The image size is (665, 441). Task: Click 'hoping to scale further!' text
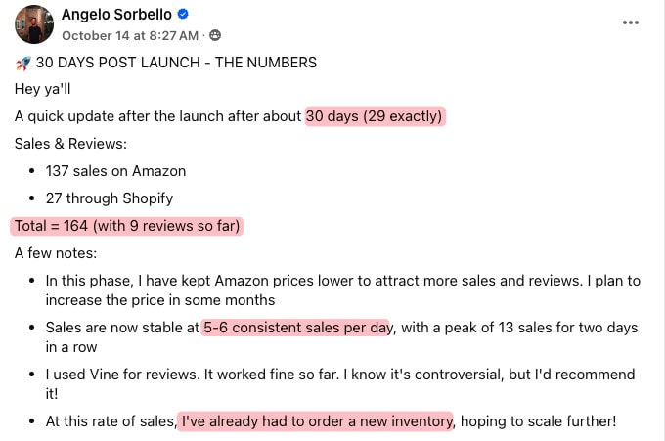pos(538,421)
